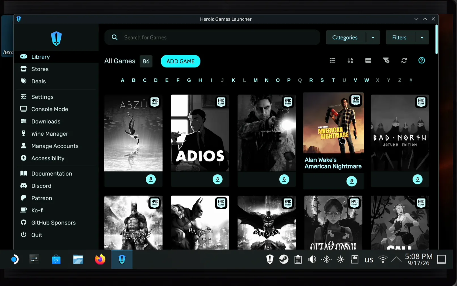Install Bad North Jotunn Edition

(417, 179)
